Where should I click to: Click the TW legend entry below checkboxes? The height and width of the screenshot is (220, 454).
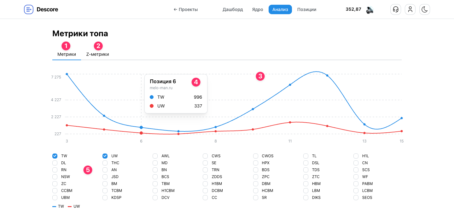pyautogui.click(x=58, y=206)
